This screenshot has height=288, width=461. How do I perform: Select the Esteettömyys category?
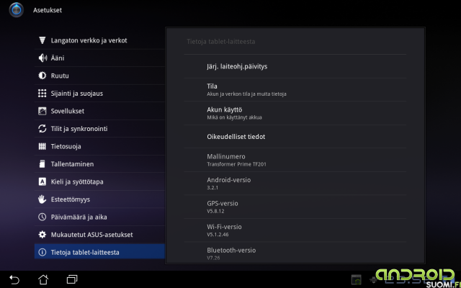click(99, 199)
